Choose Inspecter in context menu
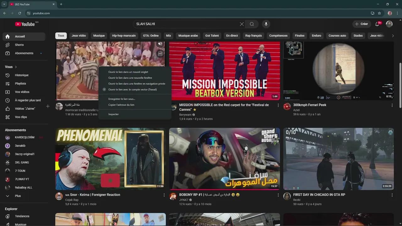Image resolution: width=402 pixels, height=226 pixels. pos(135,114)
